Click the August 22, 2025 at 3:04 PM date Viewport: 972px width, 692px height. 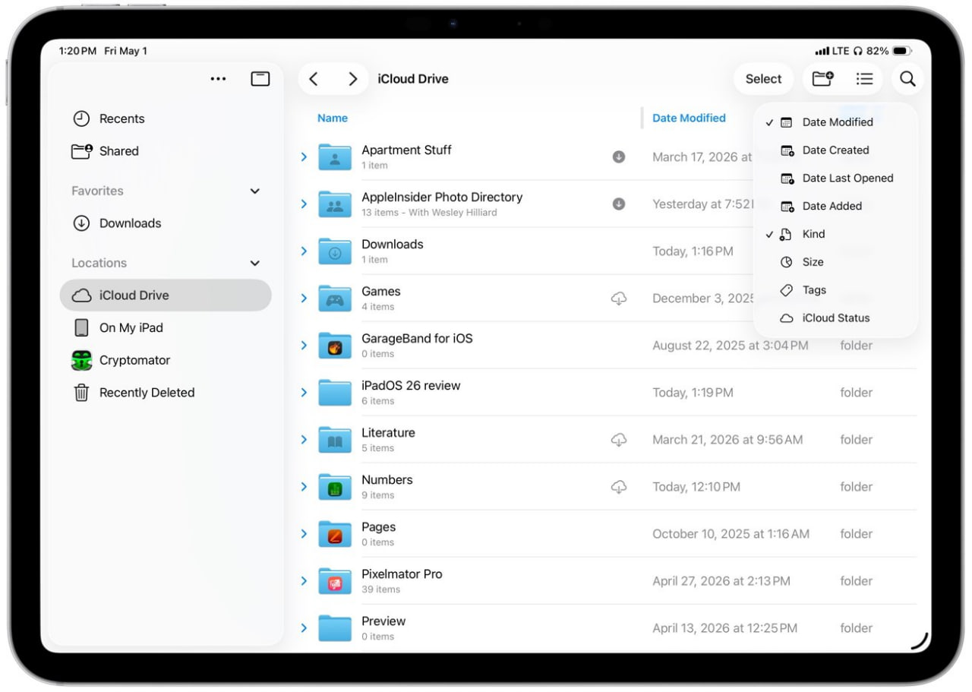click(x=731, y=346)
